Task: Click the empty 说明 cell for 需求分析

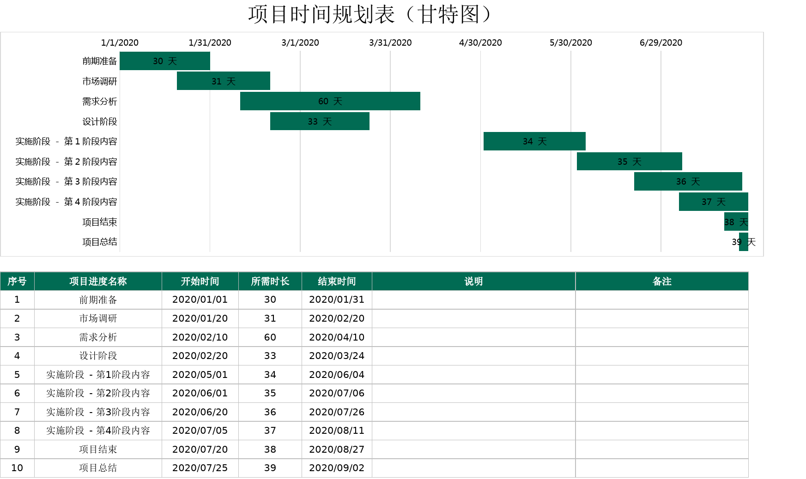Action: pyautogui.click(x=473, y=337)
